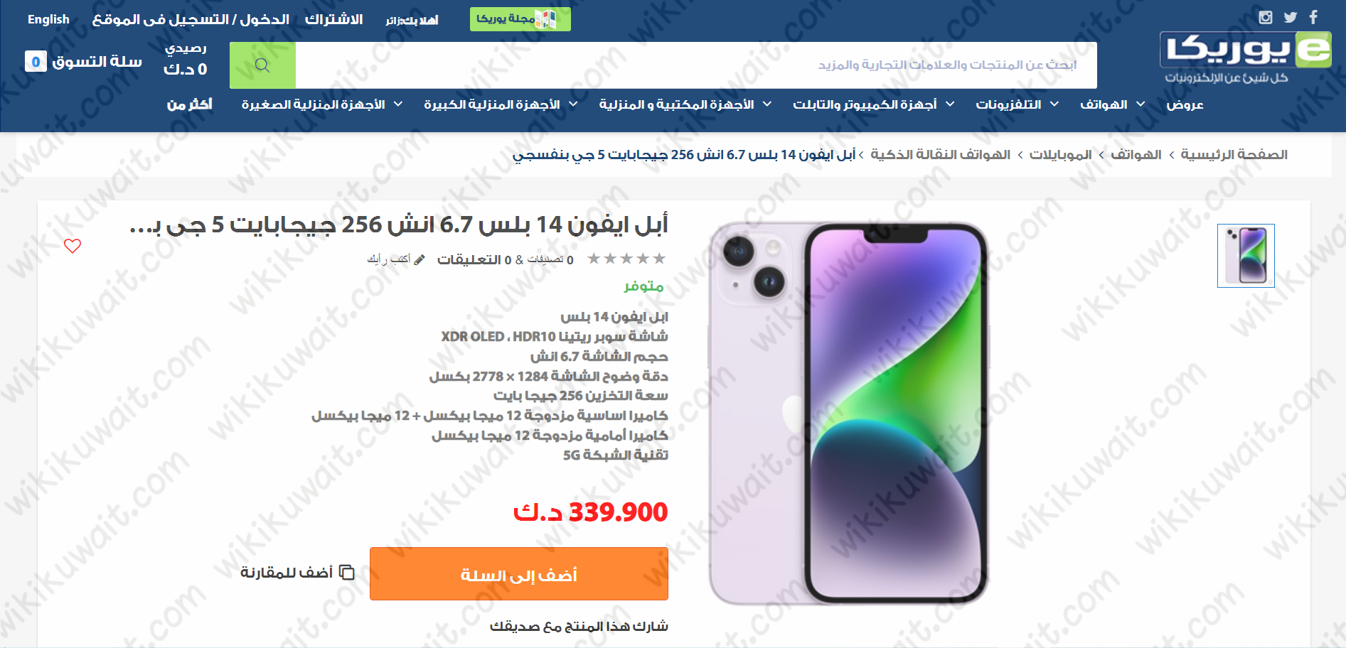Screen dimensions: 1346x648
Task: Rate product using the star rating
Action: (626, 259)
